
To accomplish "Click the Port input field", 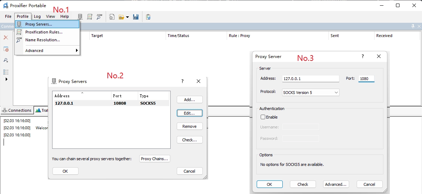I will point(366,79).
